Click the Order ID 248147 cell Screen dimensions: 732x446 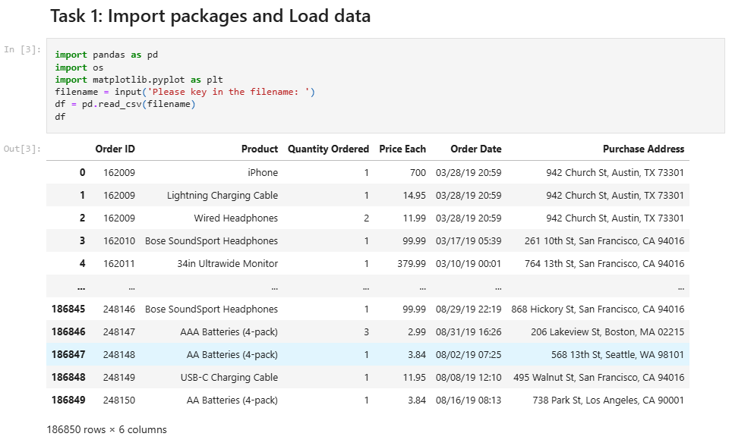119,332
